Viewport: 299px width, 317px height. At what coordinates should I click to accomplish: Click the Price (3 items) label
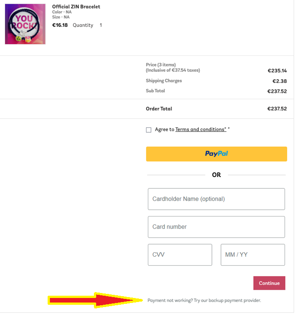161,65
